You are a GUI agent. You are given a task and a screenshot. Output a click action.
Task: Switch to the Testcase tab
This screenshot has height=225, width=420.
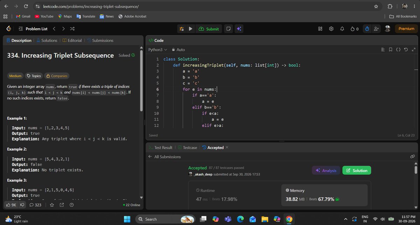tap(187, 148)
